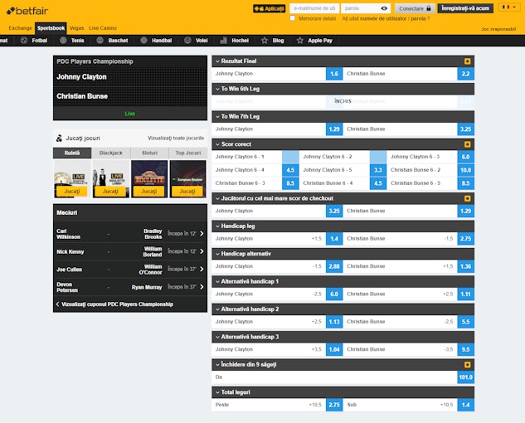Click the Aplicații button
This screenshot has width=525, height=423.
click(x=269, y=8)
